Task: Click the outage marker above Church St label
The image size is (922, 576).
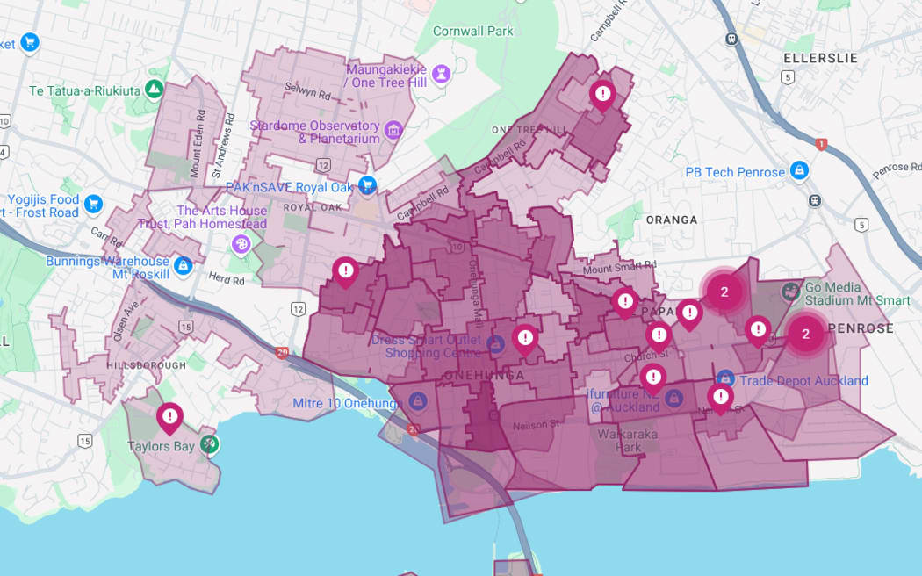Action: click(x=659, y=336)
